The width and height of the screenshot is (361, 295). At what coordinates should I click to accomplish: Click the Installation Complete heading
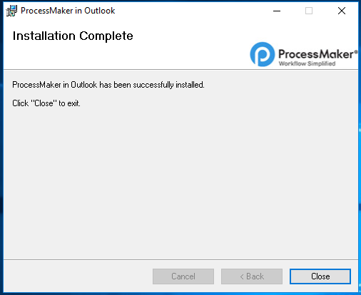[73, 36]
